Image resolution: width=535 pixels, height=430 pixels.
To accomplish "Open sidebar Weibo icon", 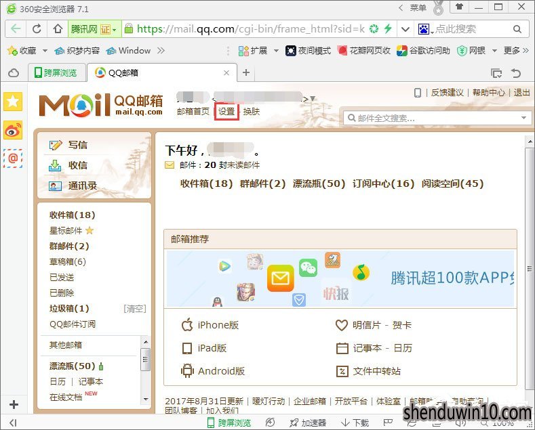I will click(x=13, y=130).
